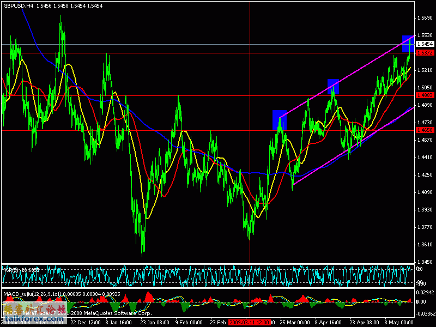Select the lower magenta channel trendline

point(353,146)
